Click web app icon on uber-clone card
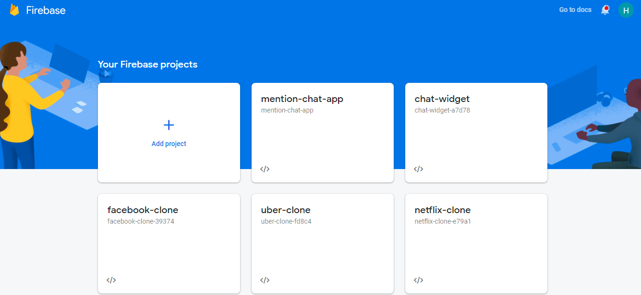The image size is (641, 295). pyautogui.click(x=265, y=280)
